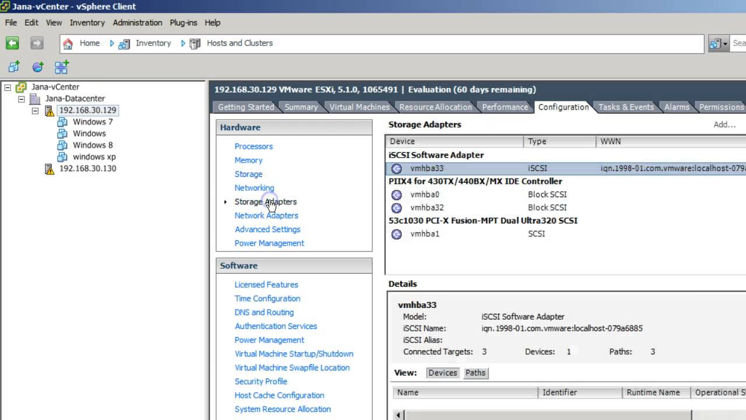
Task: Open the DNS and Routing link
Action: [264, 313]
